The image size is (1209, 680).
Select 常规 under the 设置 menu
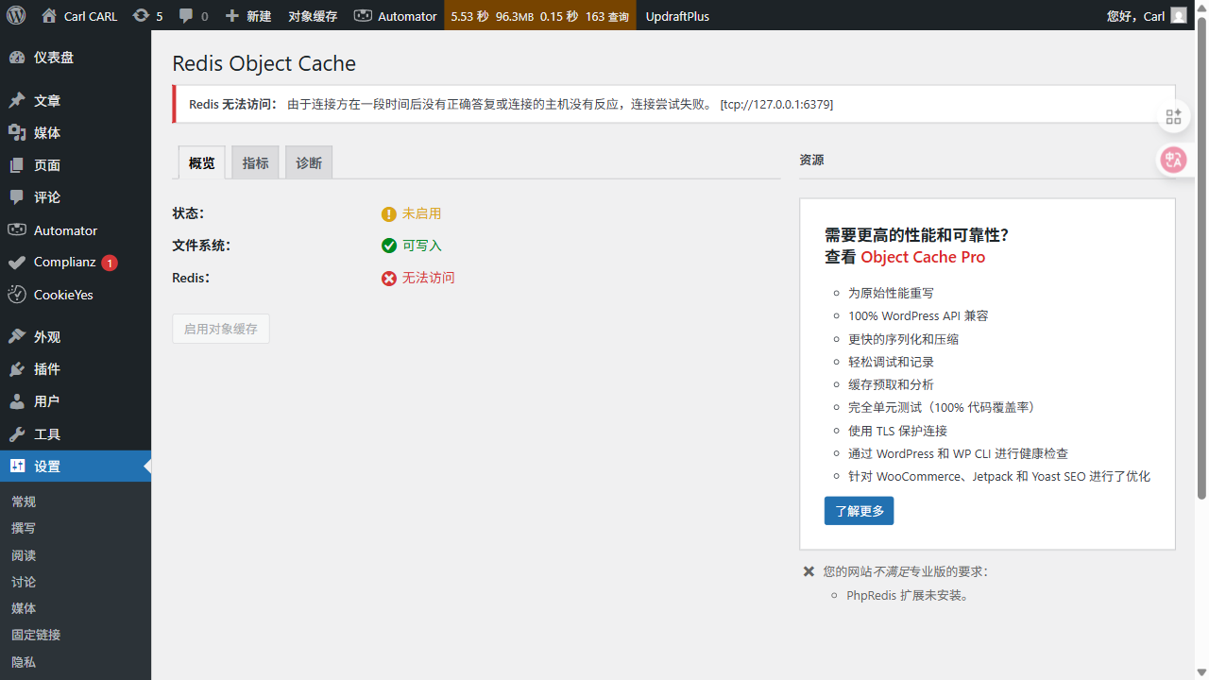(24, 501)
